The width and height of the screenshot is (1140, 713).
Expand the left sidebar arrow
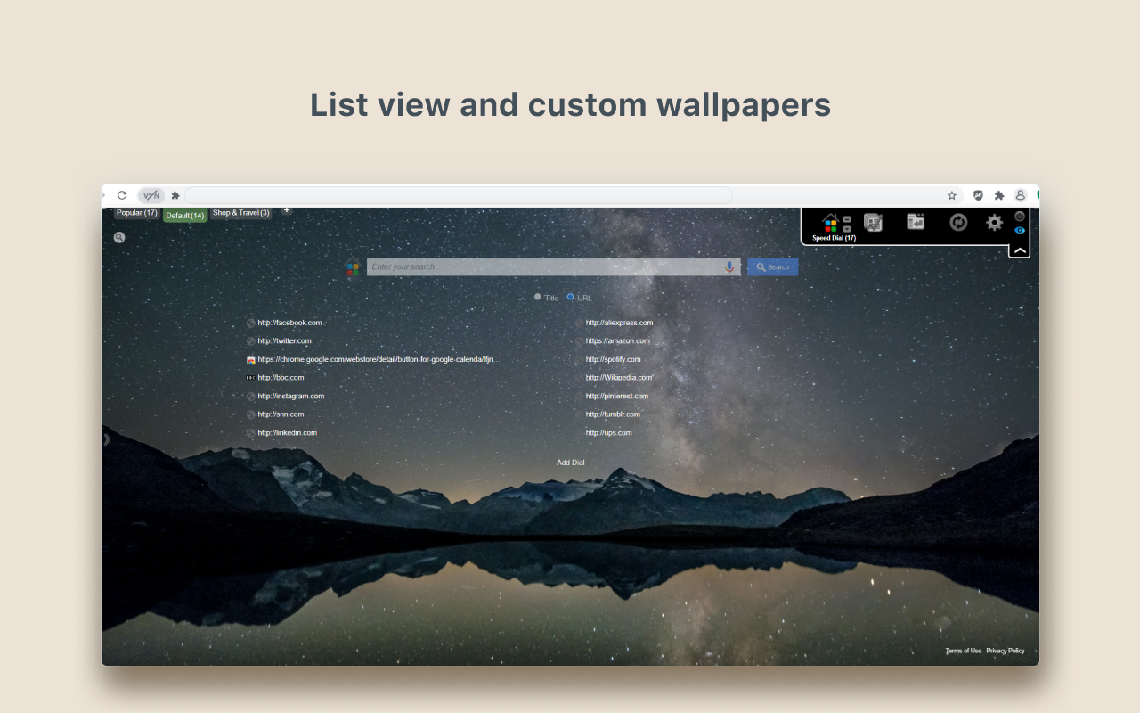point(107,438)
